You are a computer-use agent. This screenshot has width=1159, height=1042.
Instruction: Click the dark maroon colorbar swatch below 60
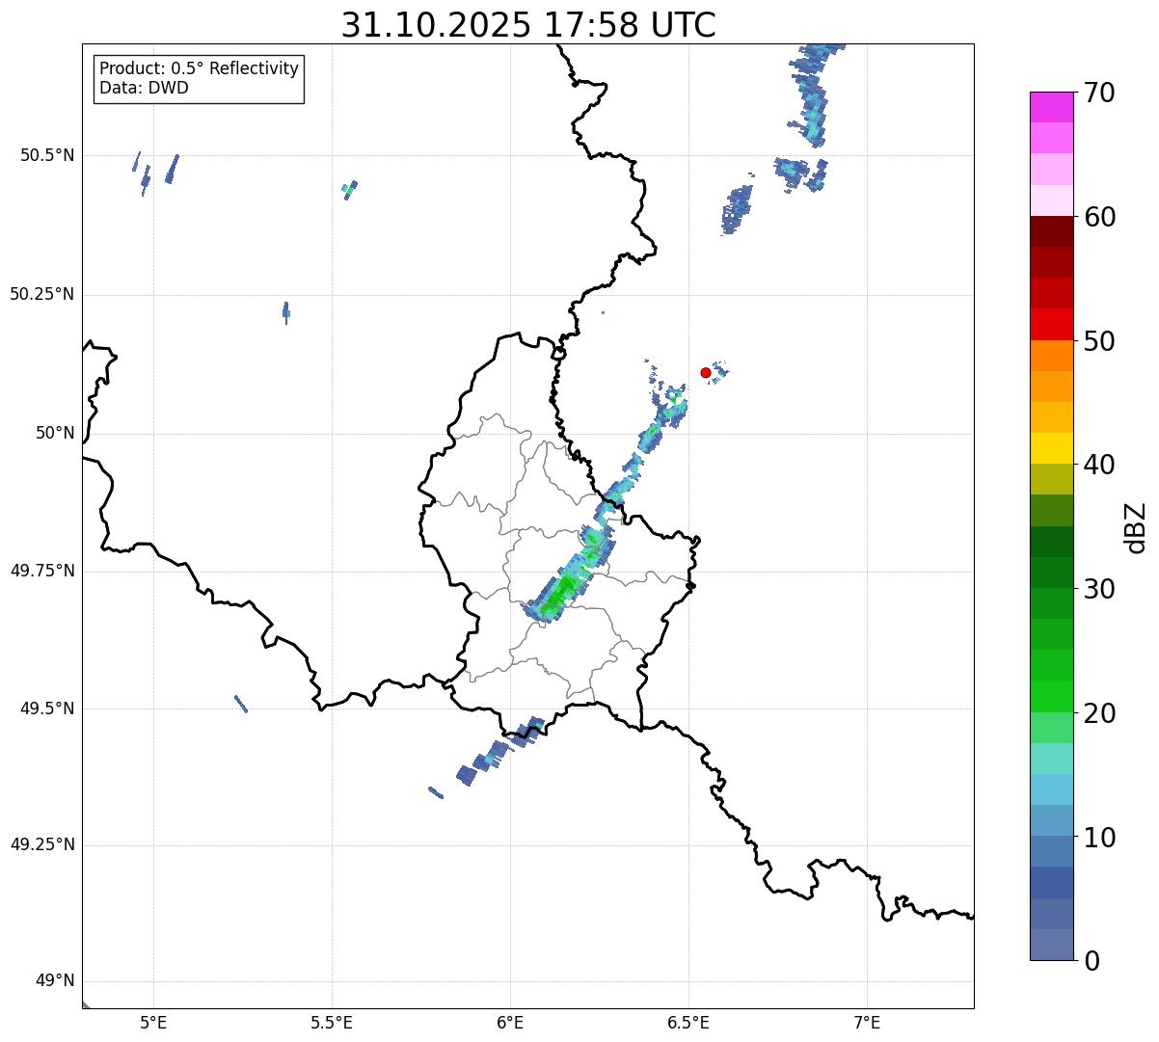(x=1051, y=231)
